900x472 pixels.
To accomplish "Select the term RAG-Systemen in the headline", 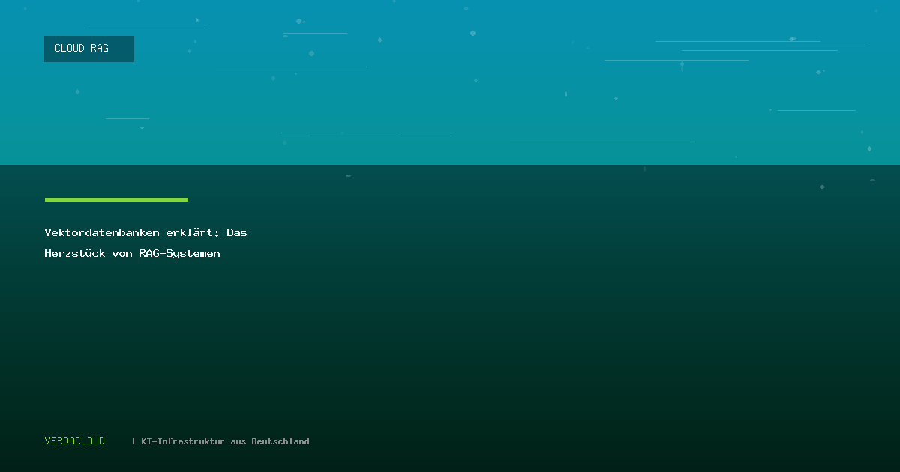I will (x=179, y=254).
